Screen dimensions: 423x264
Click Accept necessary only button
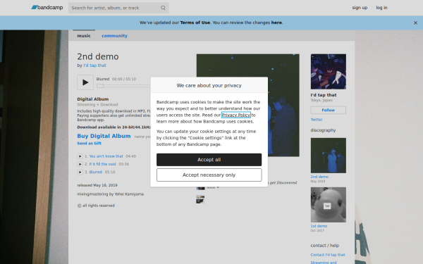[x=209, y=175]
